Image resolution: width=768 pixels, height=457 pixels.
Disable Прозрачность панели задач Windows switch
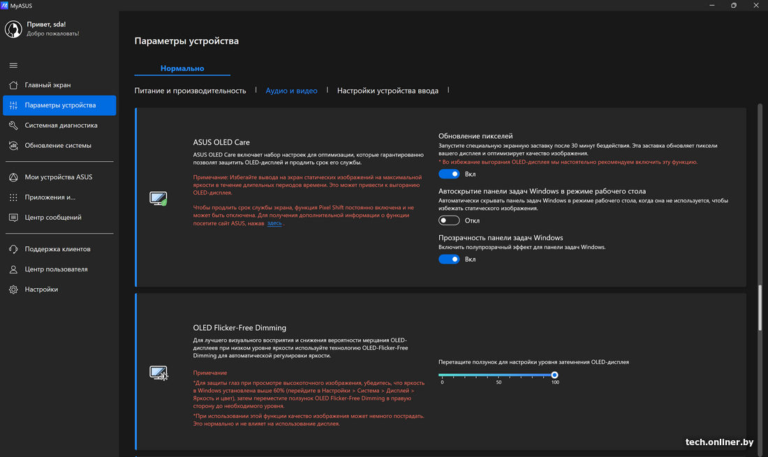coord(449,259)
